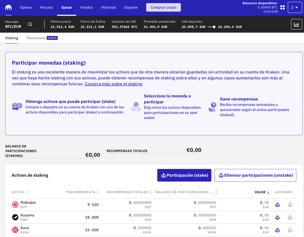Sort table by Recompensa % column
Screen dimensions: 304x237
click(82, 192)
